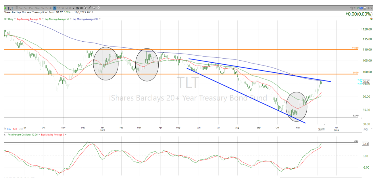Click the green plus icon beside TLT
The height and width of the screenshot is (187, 375).
tap(5, 8)
